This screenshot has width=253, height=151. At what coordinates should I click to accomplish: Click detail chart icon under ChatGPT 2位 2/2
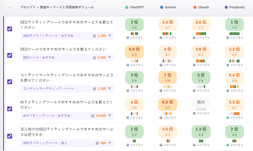(128, 145)
